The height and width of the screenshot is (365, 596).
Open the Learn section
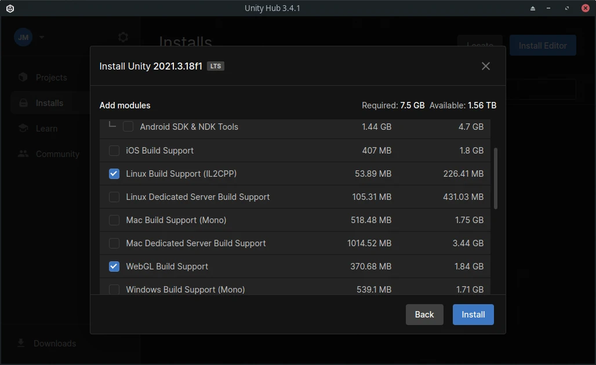(47, 129)
